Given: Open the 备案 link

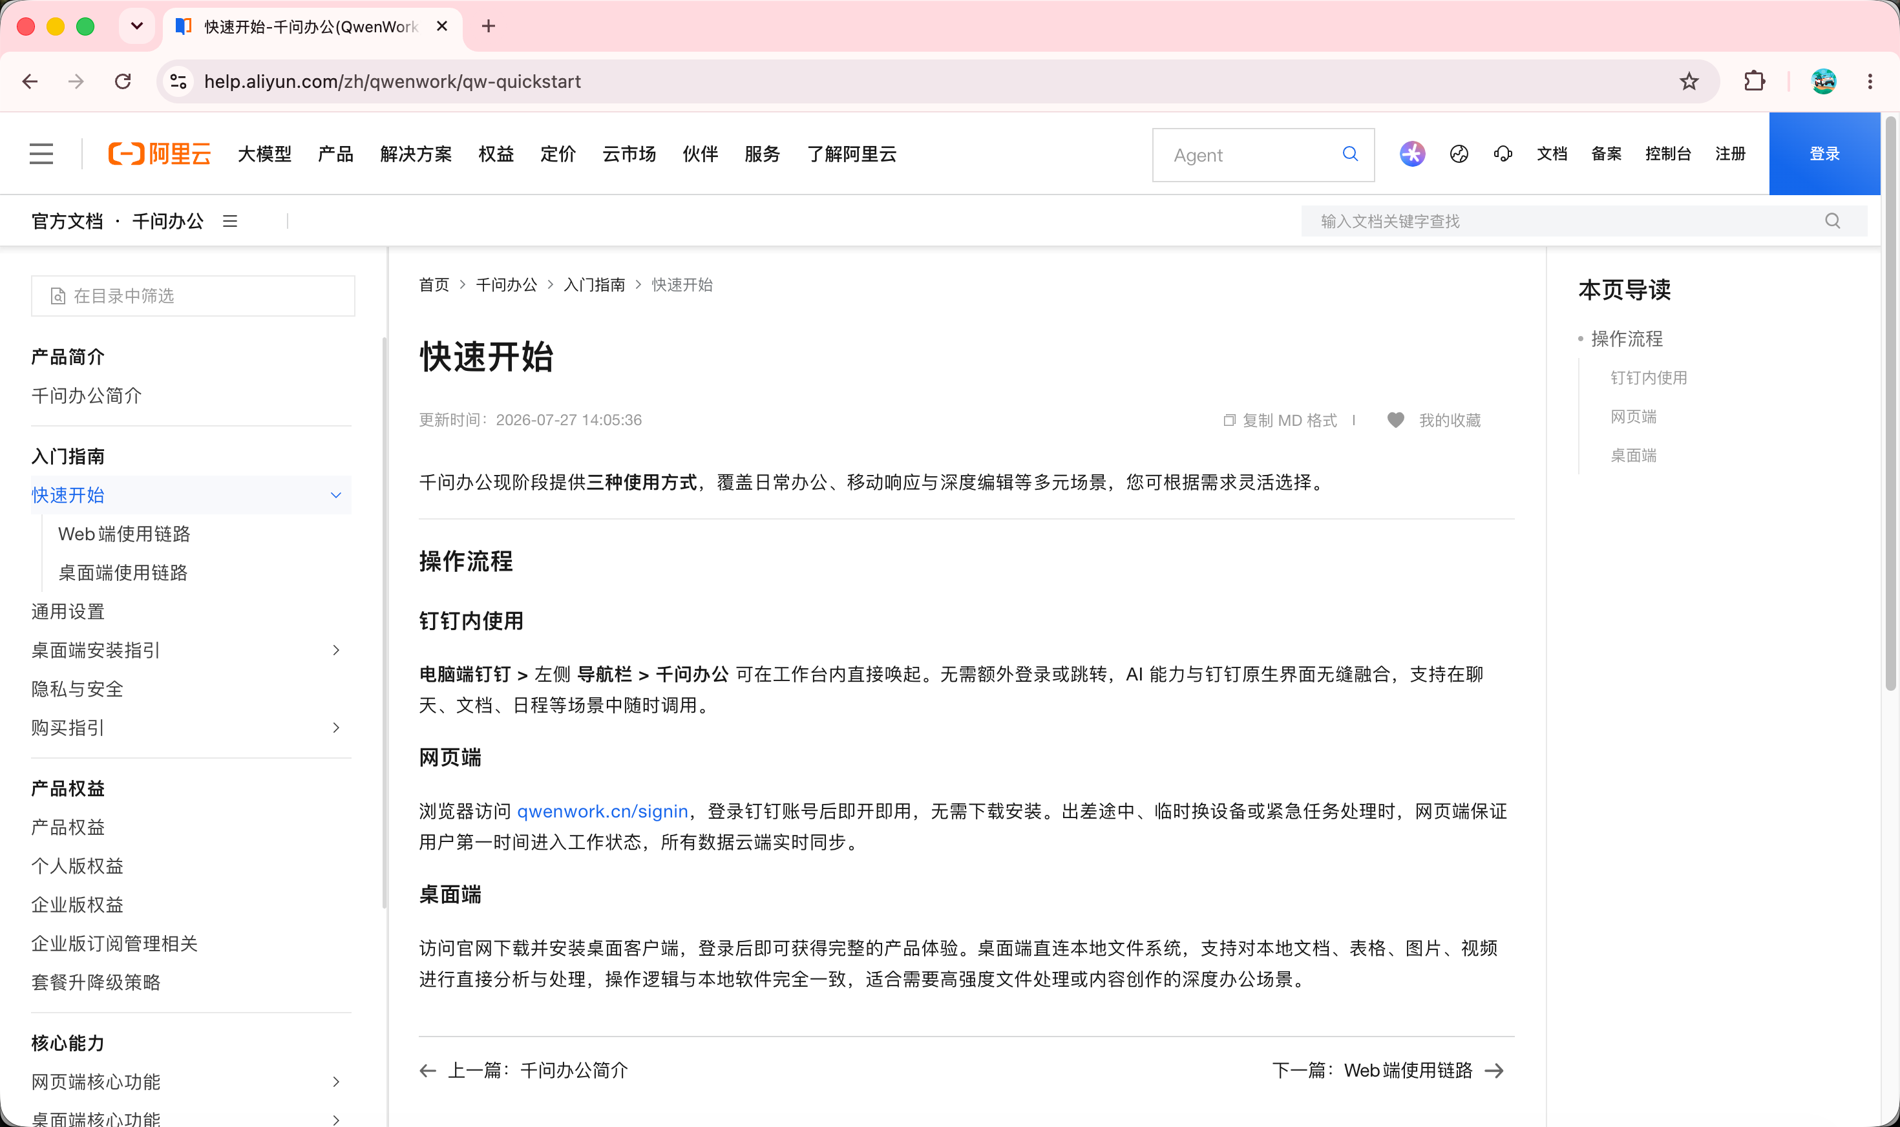Looking at the screenshot, I should pyautogui.click(x=1606, y=154).
